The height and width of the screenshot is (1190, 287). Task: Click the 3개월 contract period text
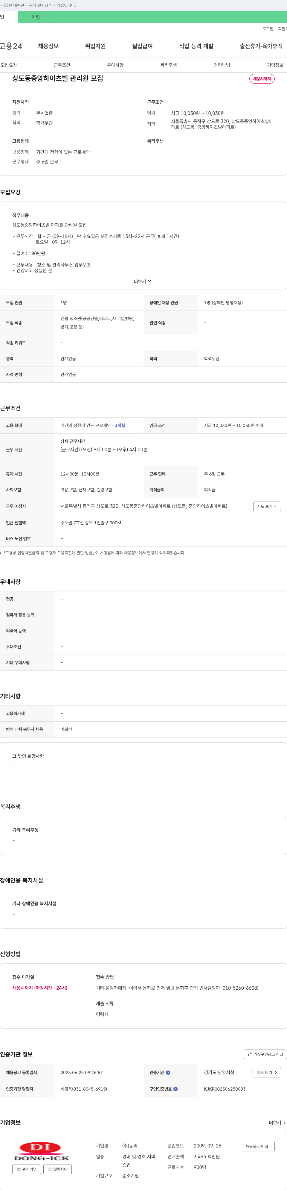(120, 426)
